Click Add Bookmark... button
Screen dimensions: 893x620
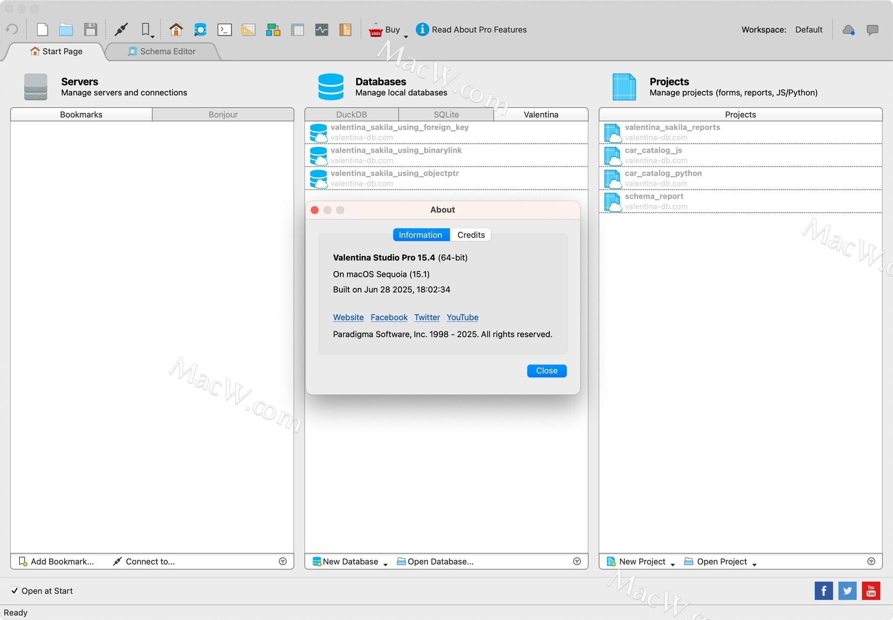point(56,561)
